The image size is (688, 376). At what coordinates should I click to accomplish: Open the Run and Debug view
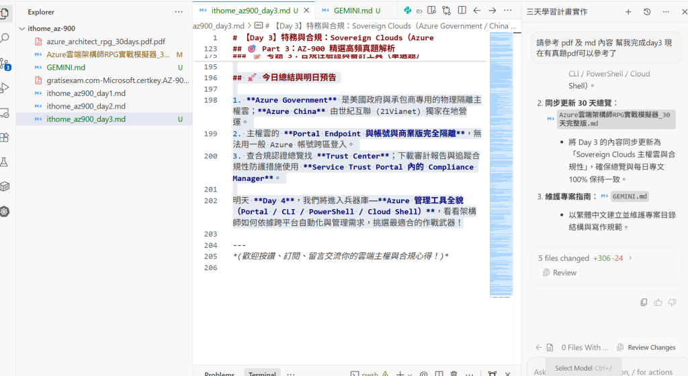[5, 88]
